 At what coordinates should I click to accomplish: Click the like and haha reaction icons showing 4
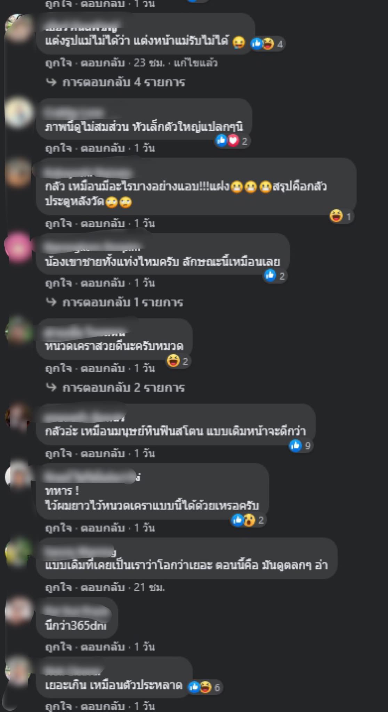pyautogui.click(x=267, y=44)
